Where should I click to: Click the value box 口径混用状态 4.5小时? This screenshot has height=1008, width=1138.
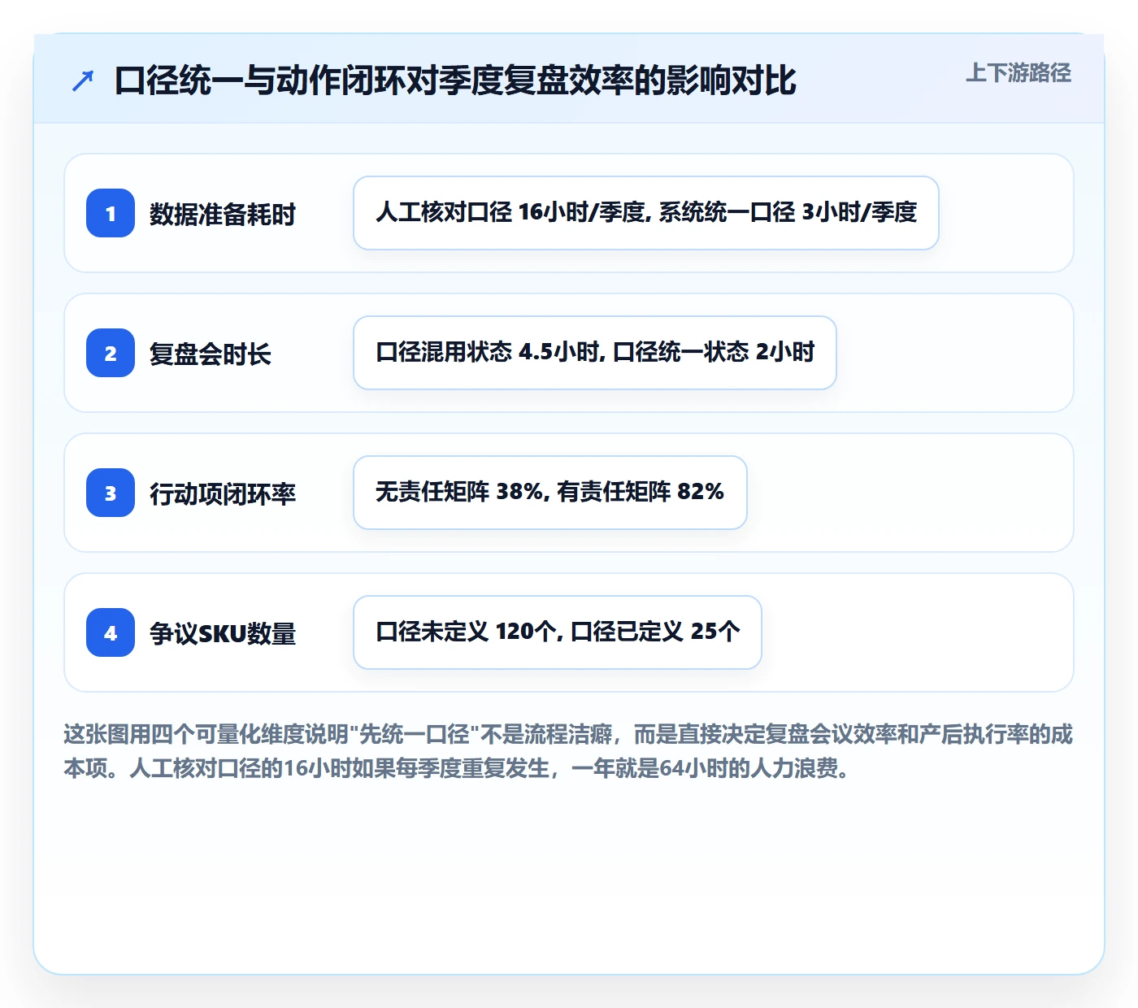click(x=595, y=353)
